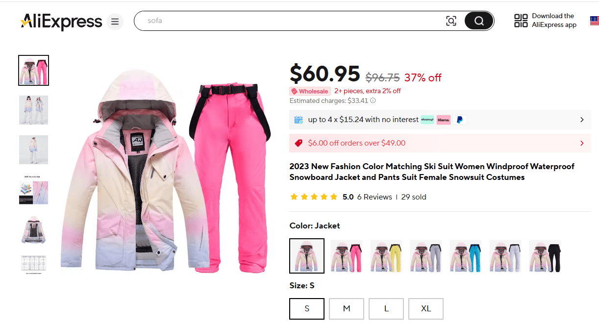Open the hamburger category menu
Screen dimensions: 599x327
click(115, 22)
